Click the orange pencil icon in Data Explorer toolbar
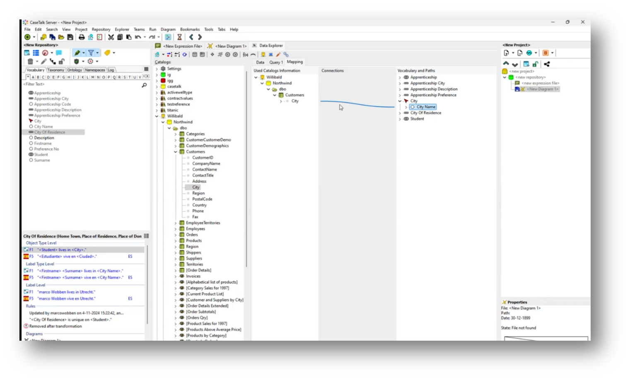The height and width of the screenshot is (380, 630). [278, 55]
